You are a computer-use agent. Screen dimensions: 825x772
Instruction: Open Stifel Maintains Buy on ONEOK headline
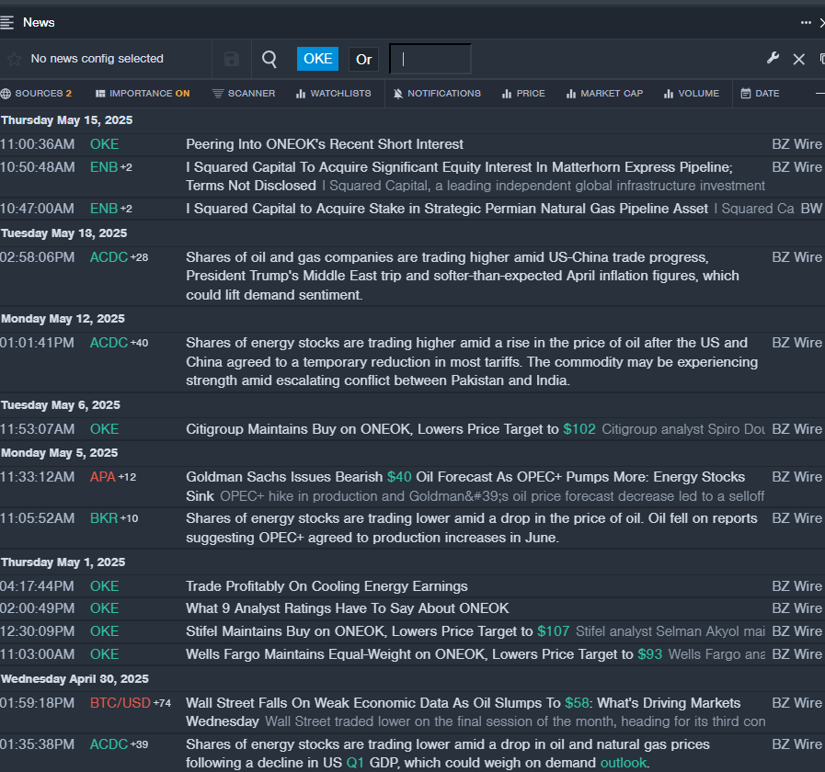click(x=360, y=631)
